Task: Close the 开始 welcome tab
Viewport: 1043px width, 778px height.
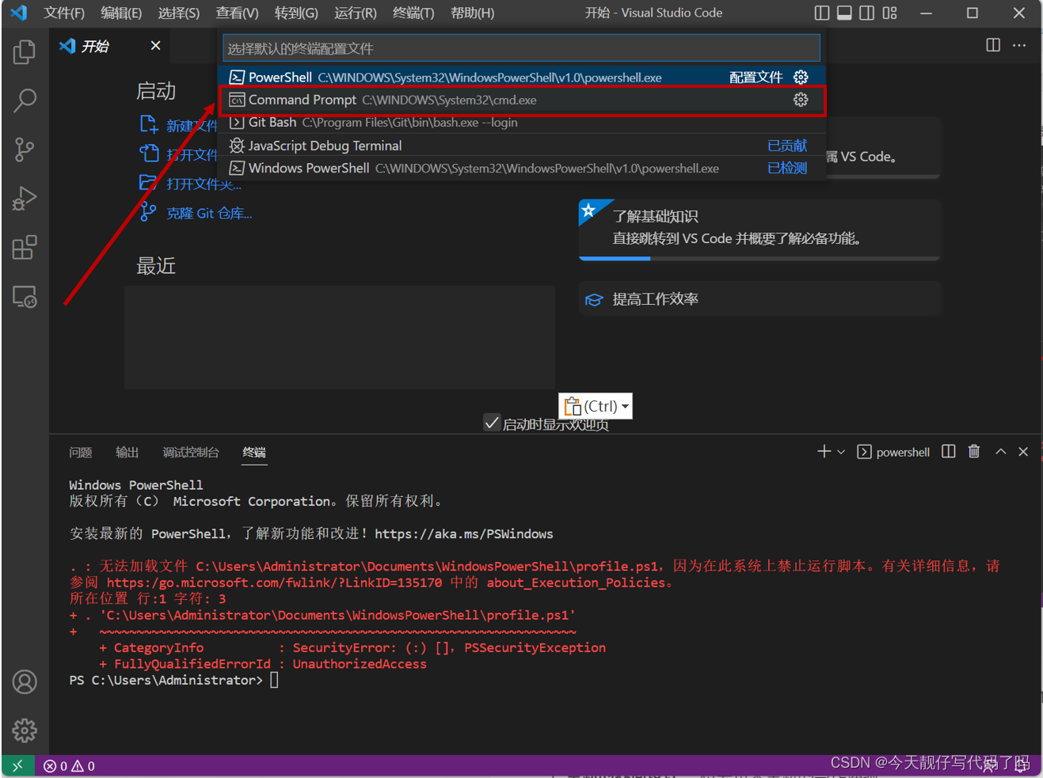Action: pos(156,45)
